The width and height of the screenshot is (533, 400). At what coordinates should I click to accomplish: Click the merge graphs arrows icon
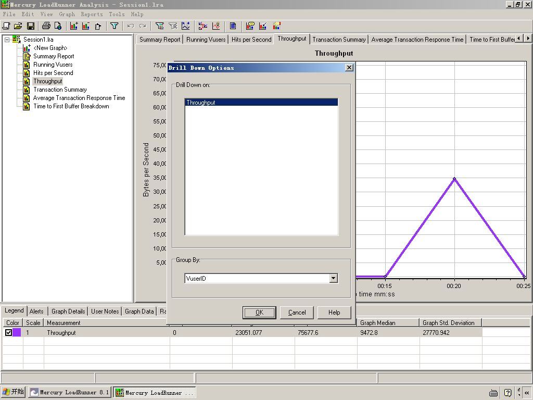[203, 26]
